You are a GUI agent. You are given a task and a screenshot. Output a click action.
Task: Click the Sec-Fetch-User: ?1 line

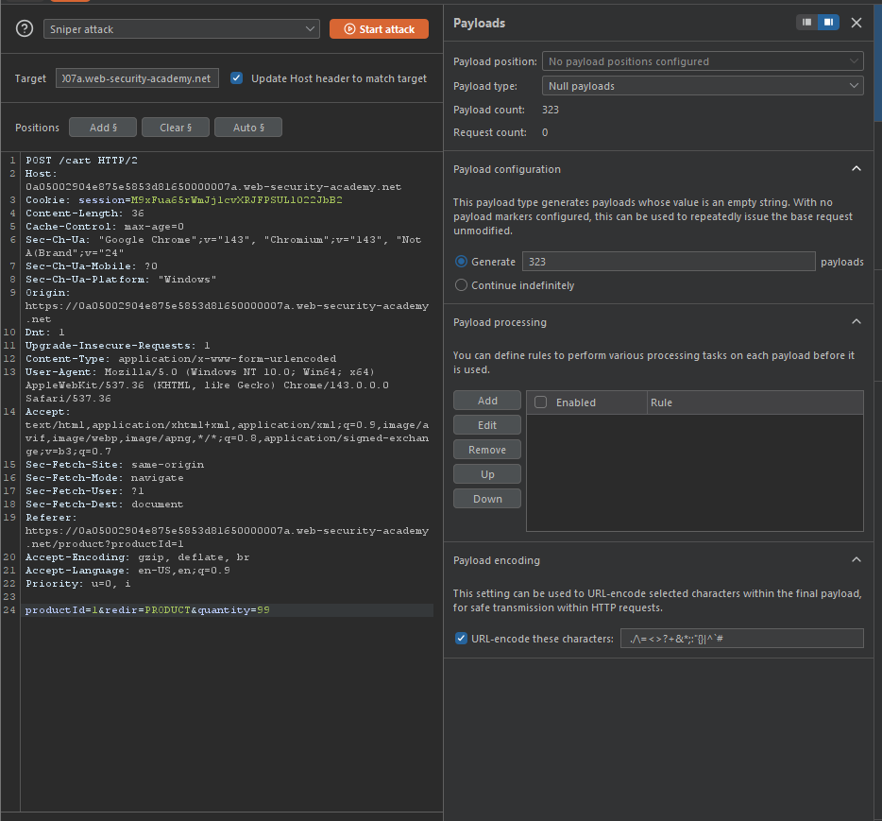[85, 490]
